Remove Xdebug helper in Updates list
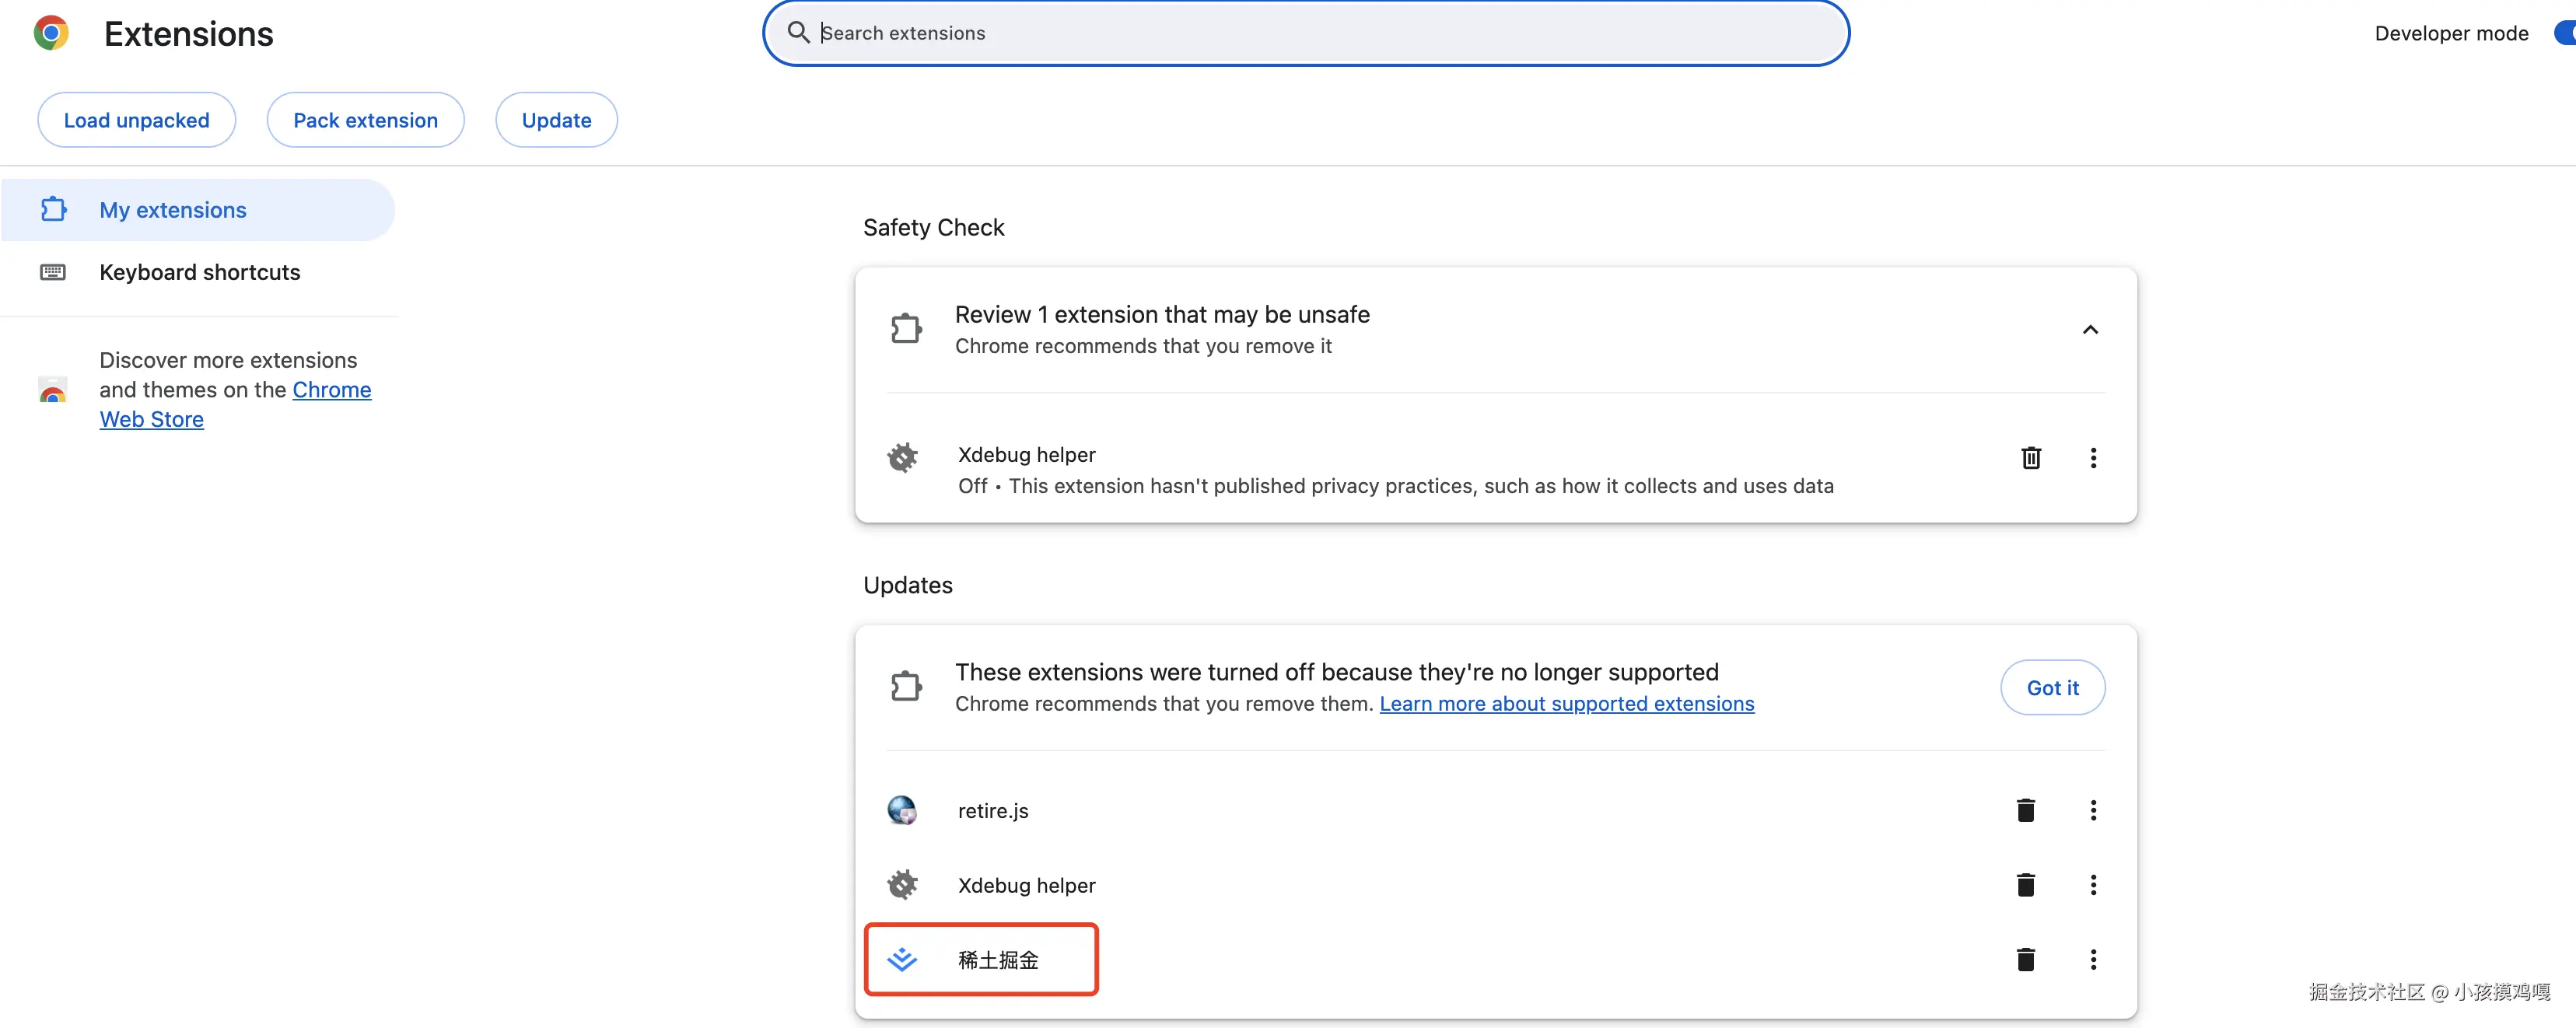This screenshot has width=2576, height=1028. click(x=2026, y=885)
